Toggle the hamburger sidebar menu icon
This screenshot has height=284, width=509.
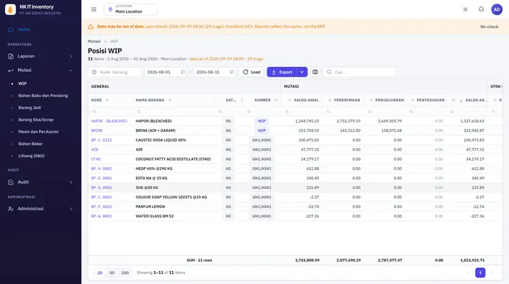pos(94,9)
